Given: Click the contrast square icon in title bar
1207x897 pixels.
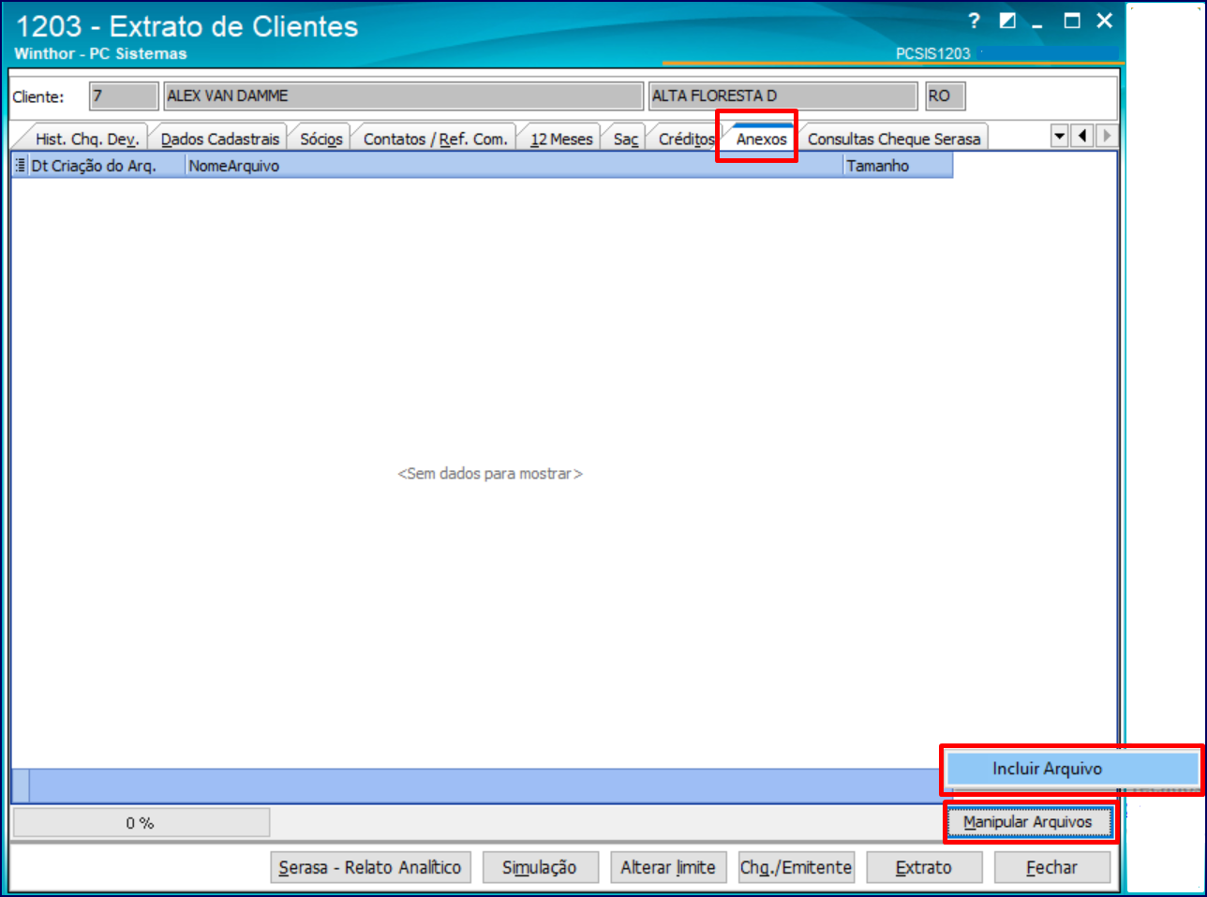Looking at the screenshot, I should coord(1007,21).
